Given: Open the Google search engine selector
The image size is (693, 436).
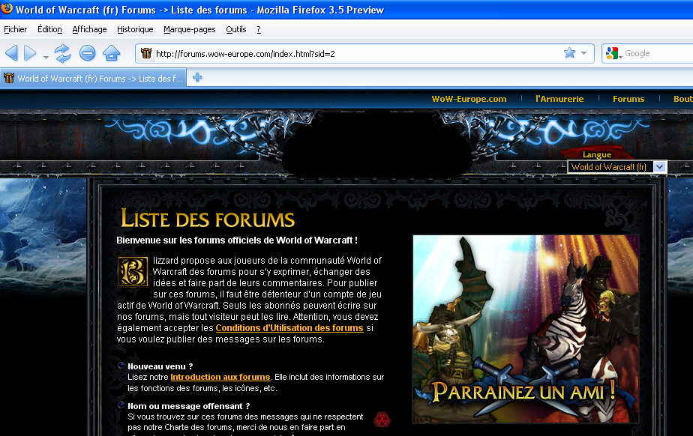Looking at the screenshot, I should pos(614,53).
